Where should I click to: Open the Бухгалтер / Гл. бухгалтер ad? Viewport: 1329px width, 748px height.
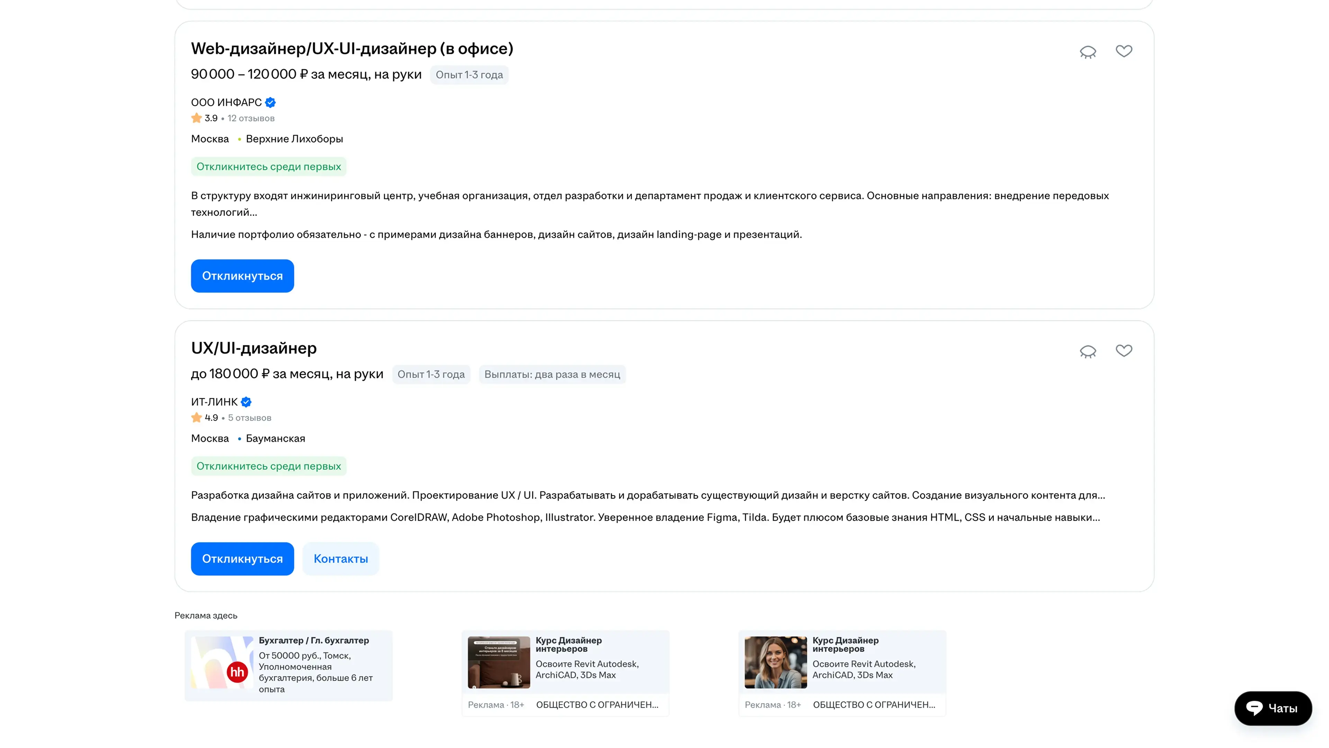click(314, 640)
